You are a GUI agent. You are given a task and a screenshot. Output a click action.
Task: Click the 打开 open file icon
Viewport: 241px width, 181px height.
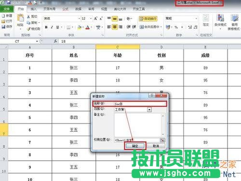point(3,21)
